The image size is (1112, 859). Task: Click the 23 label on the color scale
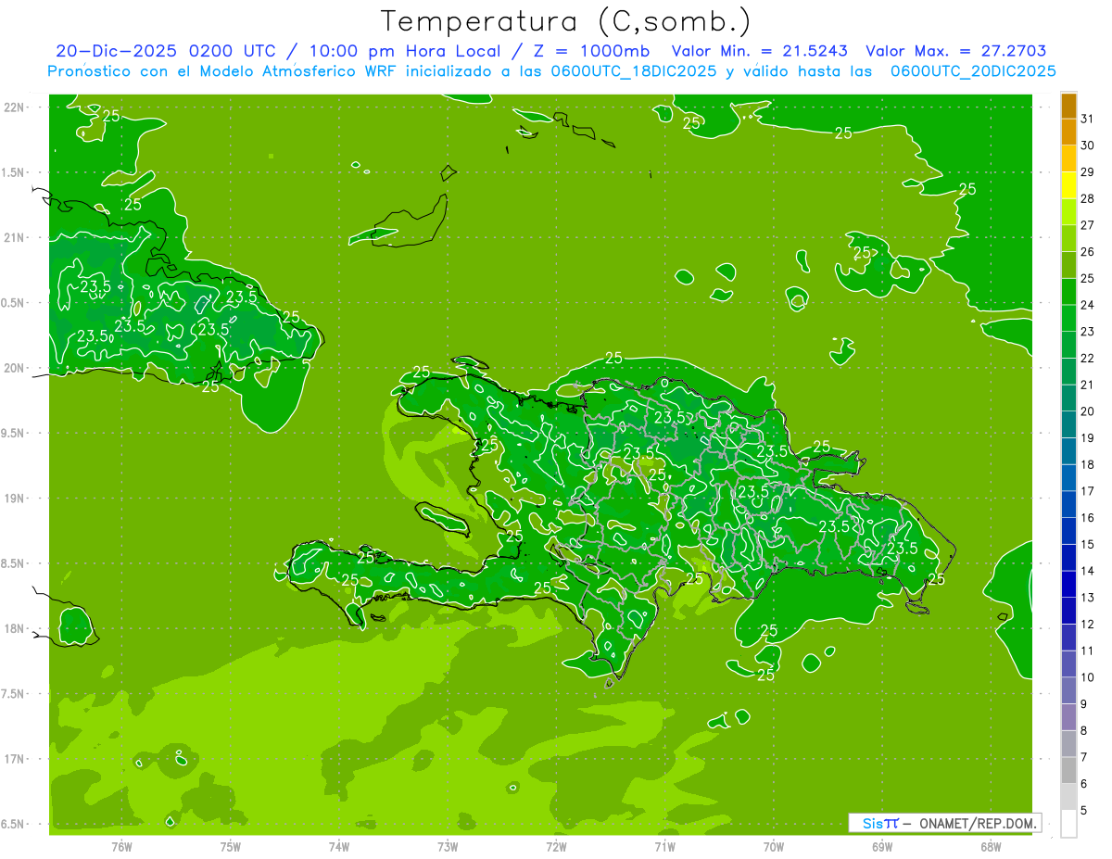[1089, 332]
